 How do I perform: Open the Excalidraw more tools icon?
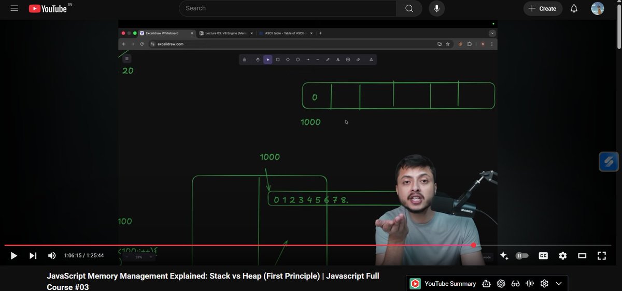tap(371, 60)
